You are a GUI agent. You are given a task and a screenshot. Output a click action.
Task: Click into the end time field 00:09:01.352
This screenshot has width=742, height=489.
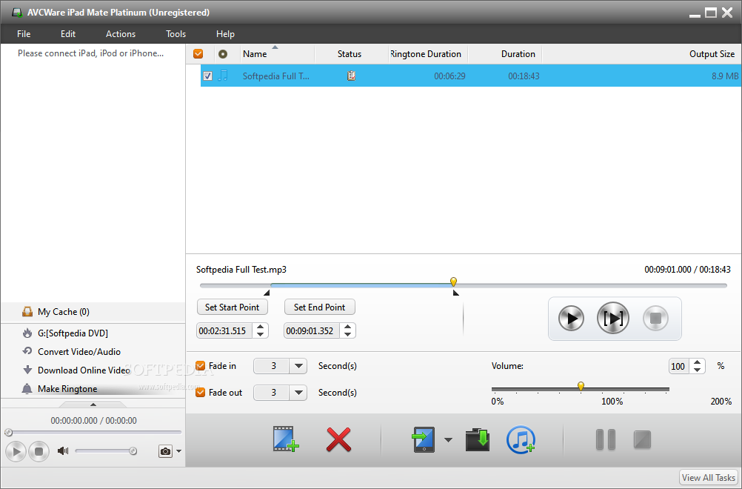(311, 331)
